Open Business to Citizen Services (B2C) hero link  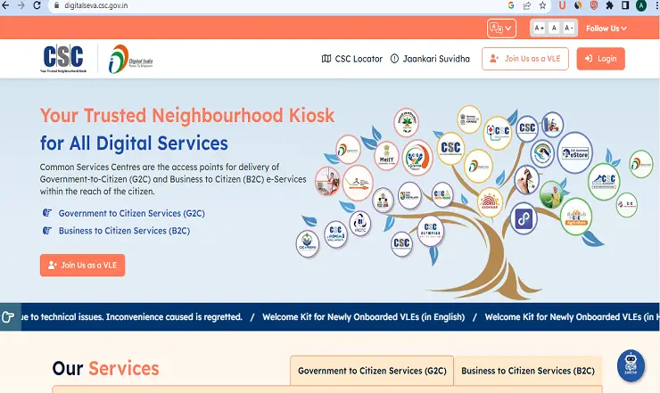(124, 231)
